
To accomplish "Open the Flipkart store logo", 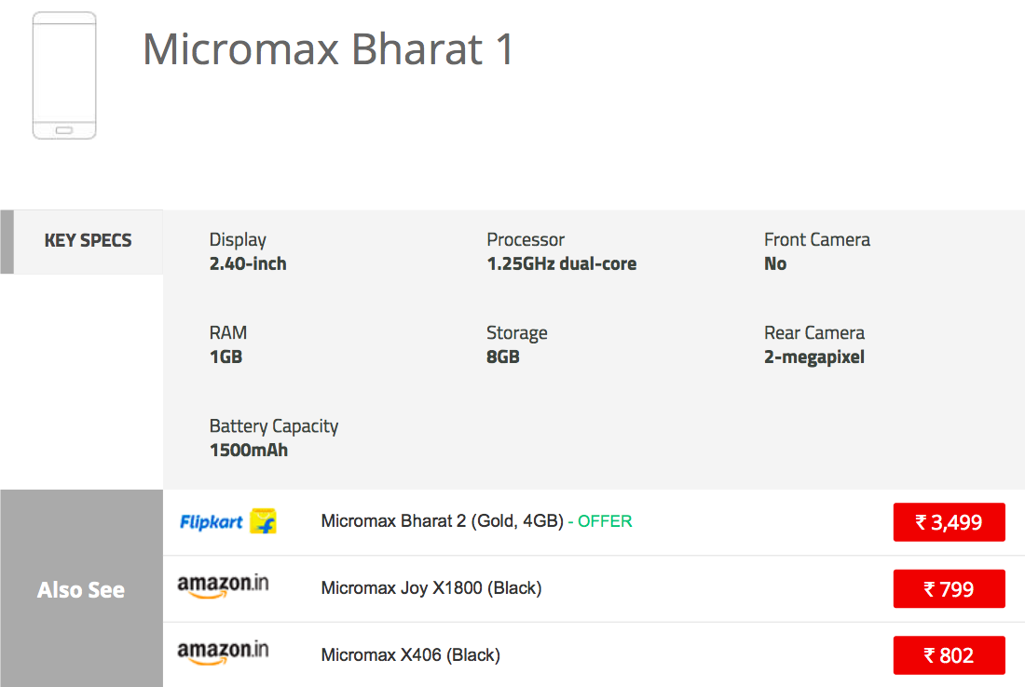I will click(x=228, y=521).
